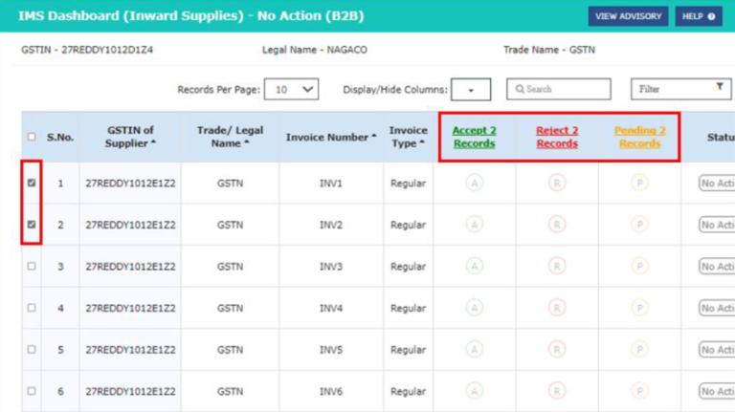Click the Accept icon for INV1

[x=474, y=183]
